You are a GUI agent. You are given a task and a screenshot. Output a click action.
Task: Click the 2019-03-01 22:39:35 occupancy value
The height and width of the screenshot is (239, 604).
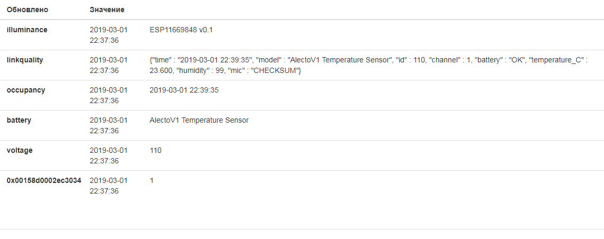click(x=184, y=90)
